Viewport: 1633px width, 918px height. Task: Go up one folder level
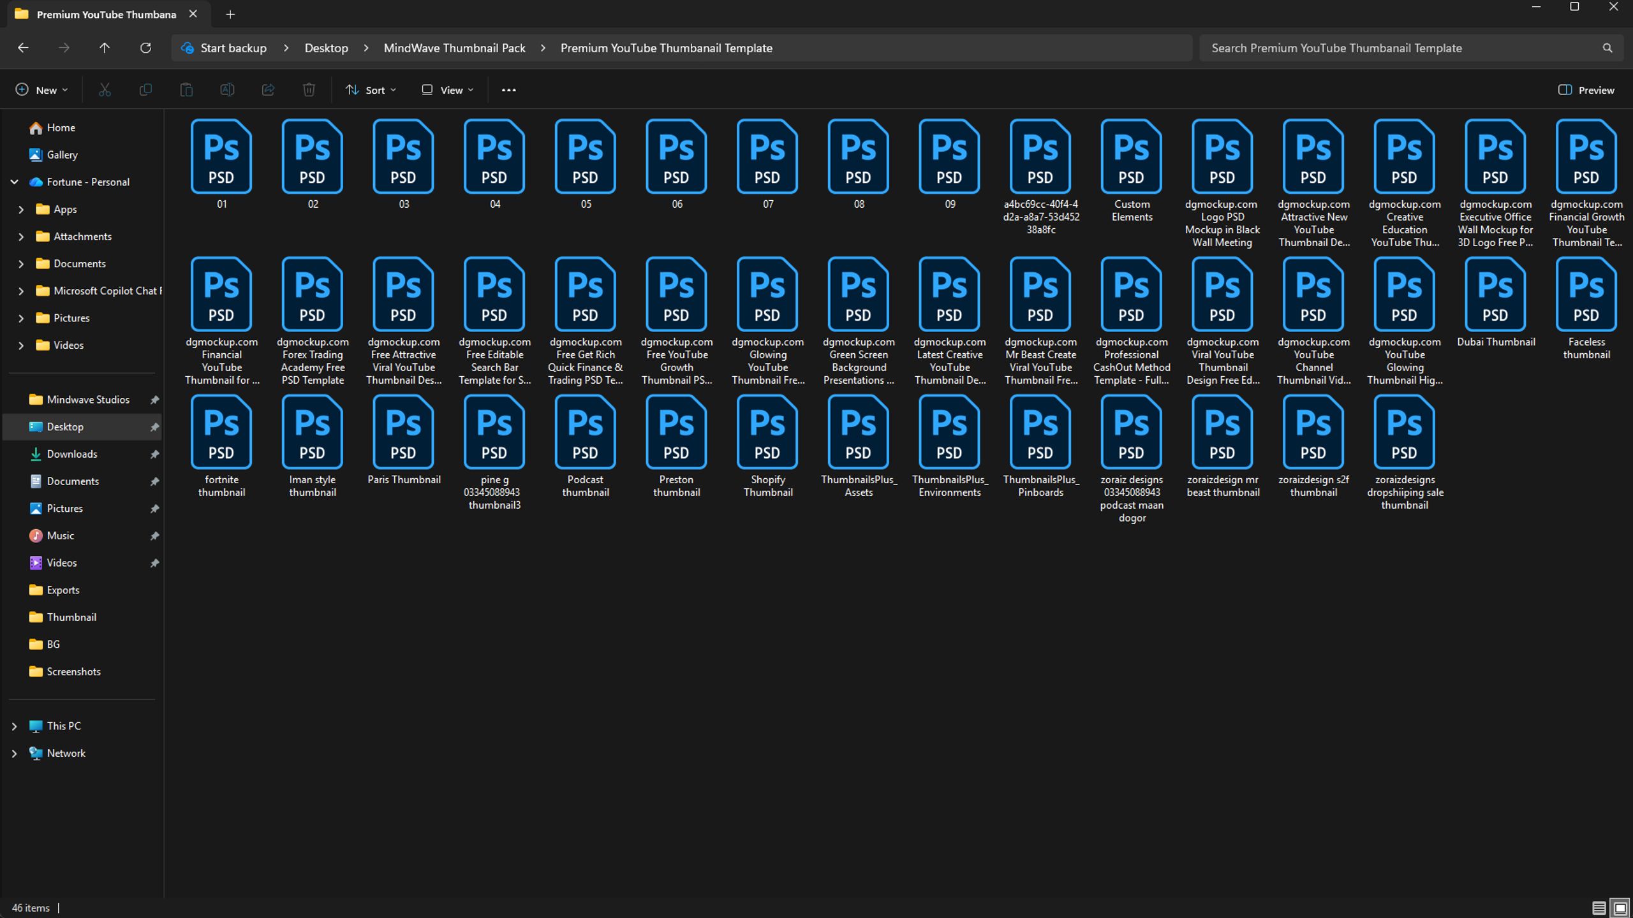[x=105, y=48]
